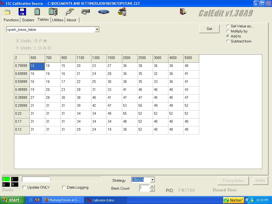Screen dimensions: 272x204
Task: Click the 0.79999 load row header
Action: (22, 66)
